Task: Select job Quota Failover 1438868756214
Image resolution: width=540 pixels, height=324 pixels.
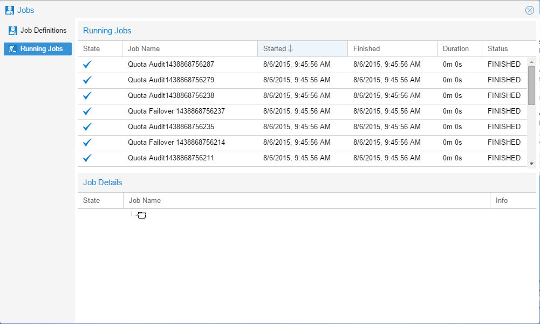Action: (x=176, y=142)
